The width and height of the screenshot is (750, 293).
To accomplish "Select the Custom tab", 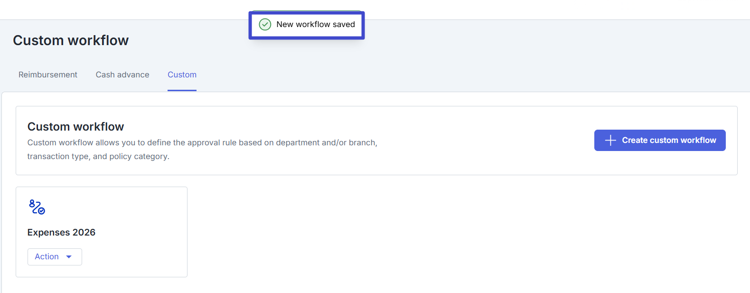I will [x=182, y=75].
